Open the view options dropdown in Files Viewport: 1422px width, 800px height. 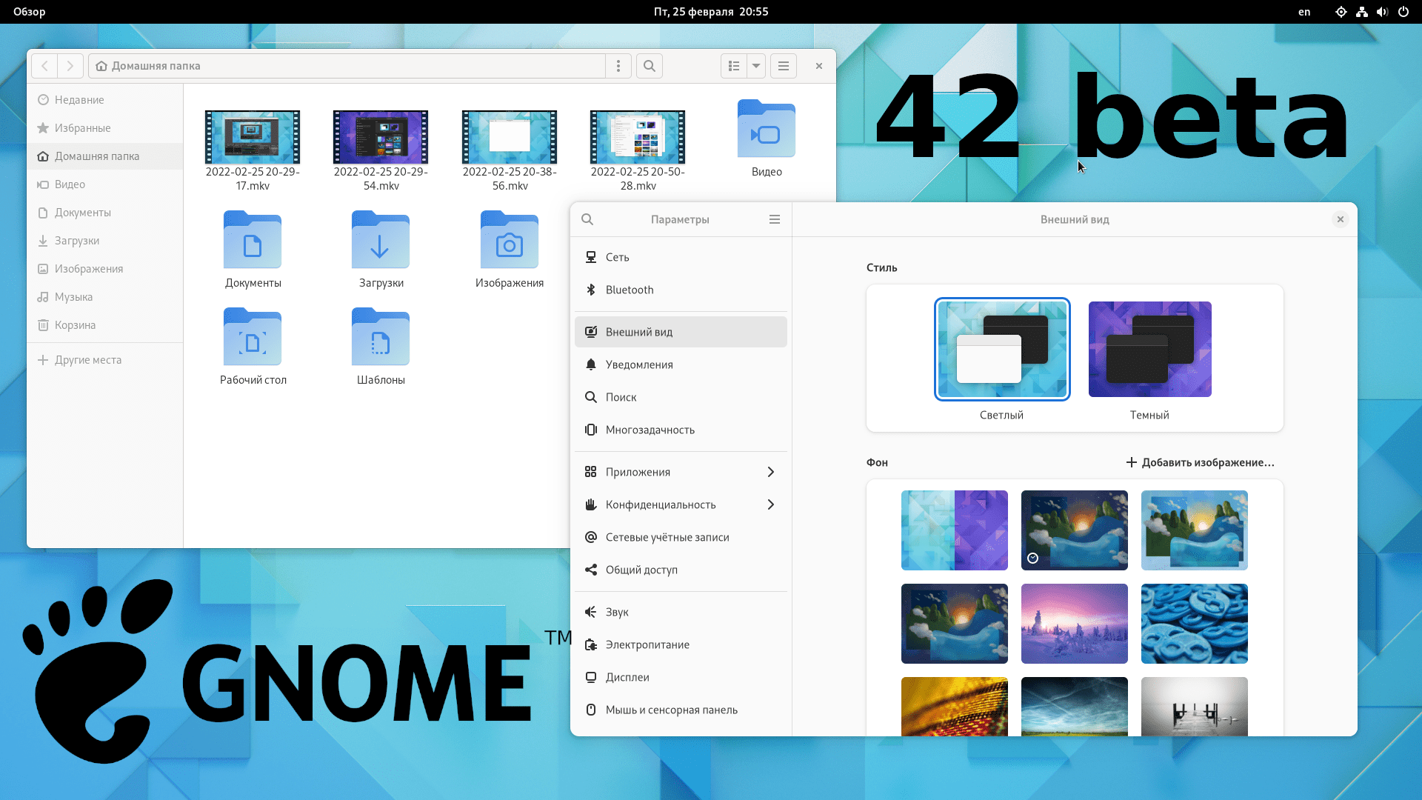coord(755,66)
